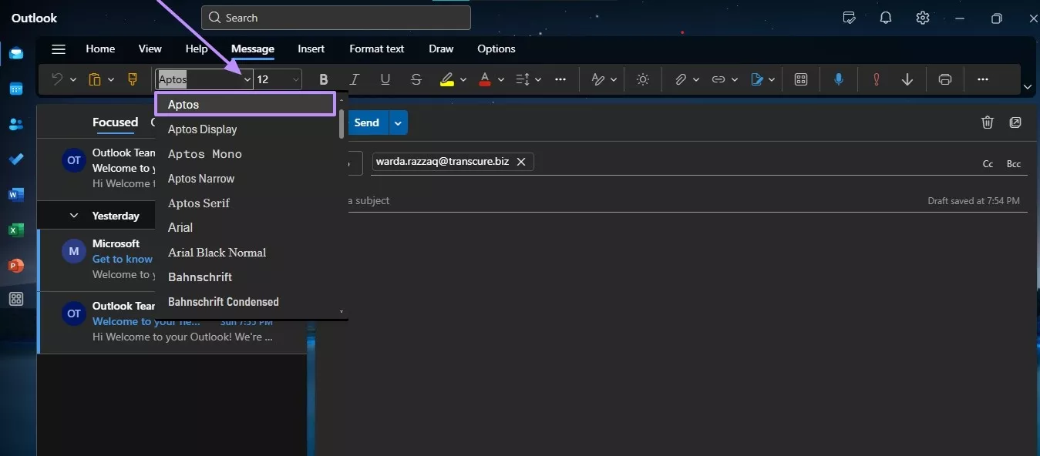
Task: Print the message via the printer icon
Action: [x=944, y=79]
